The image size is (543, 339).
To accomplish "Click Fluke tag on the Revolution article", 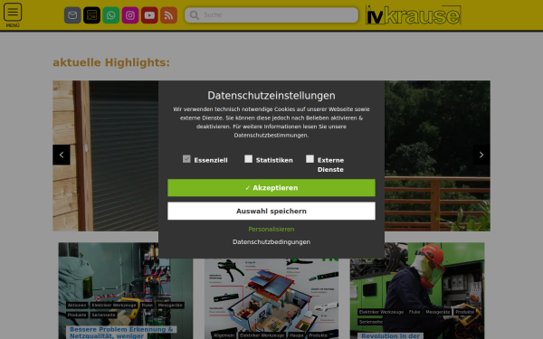I will click(x=414, y=312).
